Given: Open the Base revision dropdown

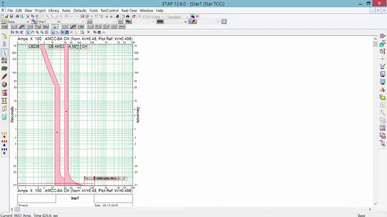Looking at the screenshot, I should (x=28, y=22).
